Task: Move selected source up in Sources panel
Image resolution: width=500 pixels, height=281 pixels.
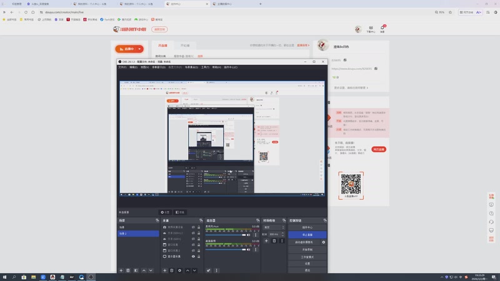Action: click(187, 270)
